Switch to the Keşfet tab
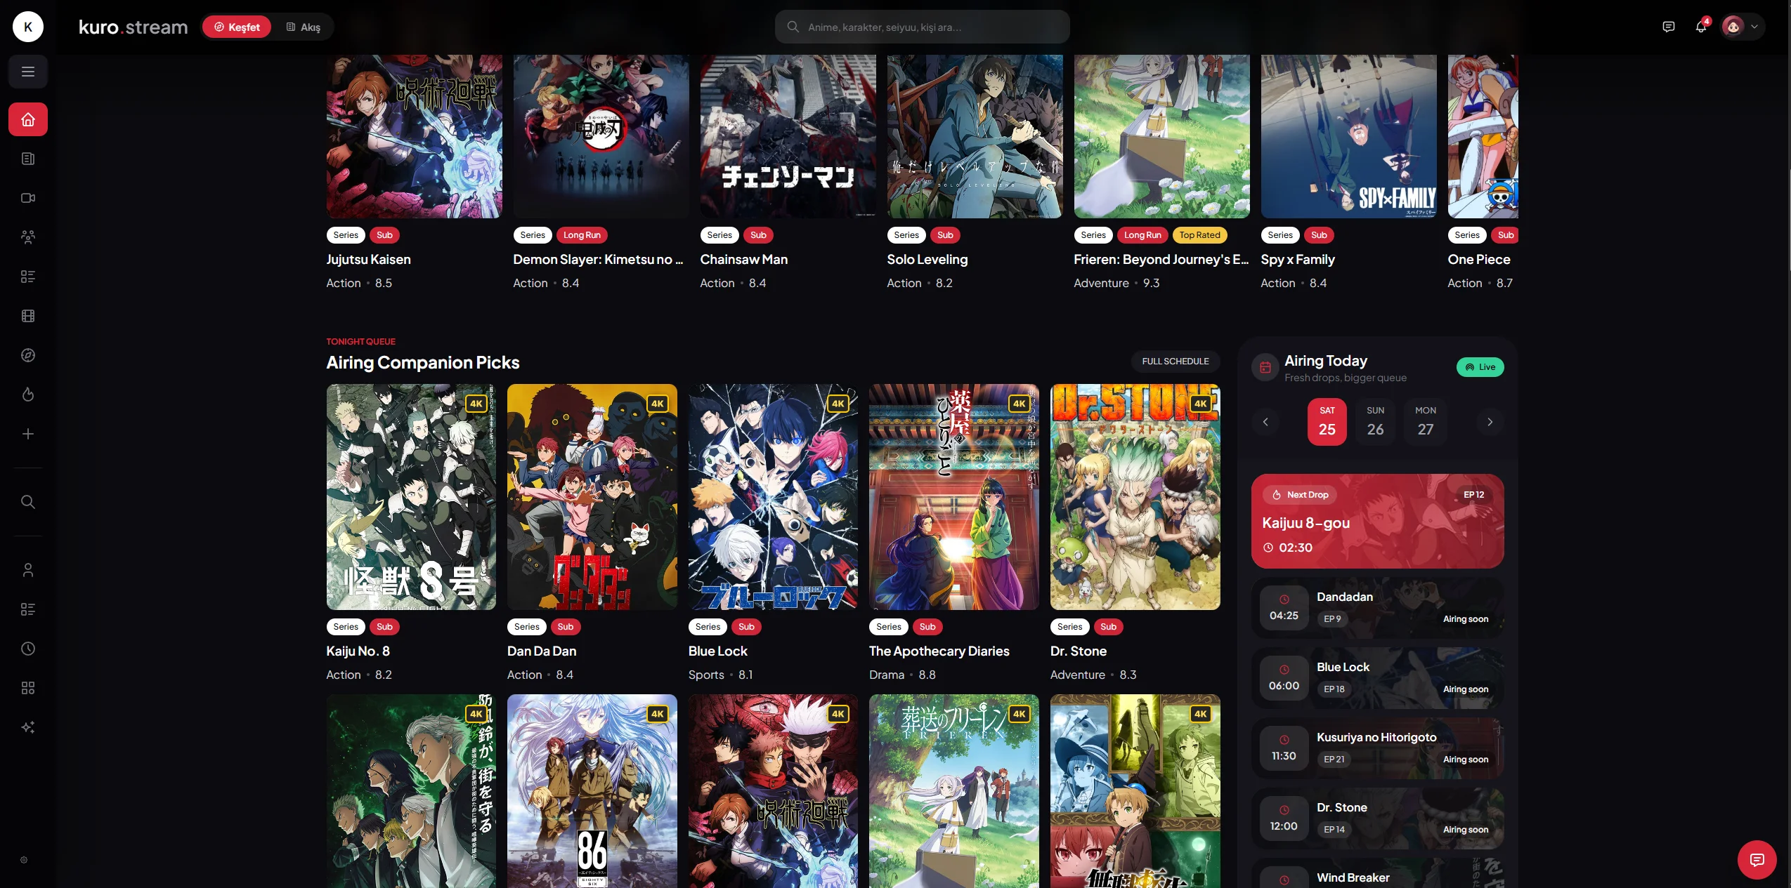 tap(237, 27)
